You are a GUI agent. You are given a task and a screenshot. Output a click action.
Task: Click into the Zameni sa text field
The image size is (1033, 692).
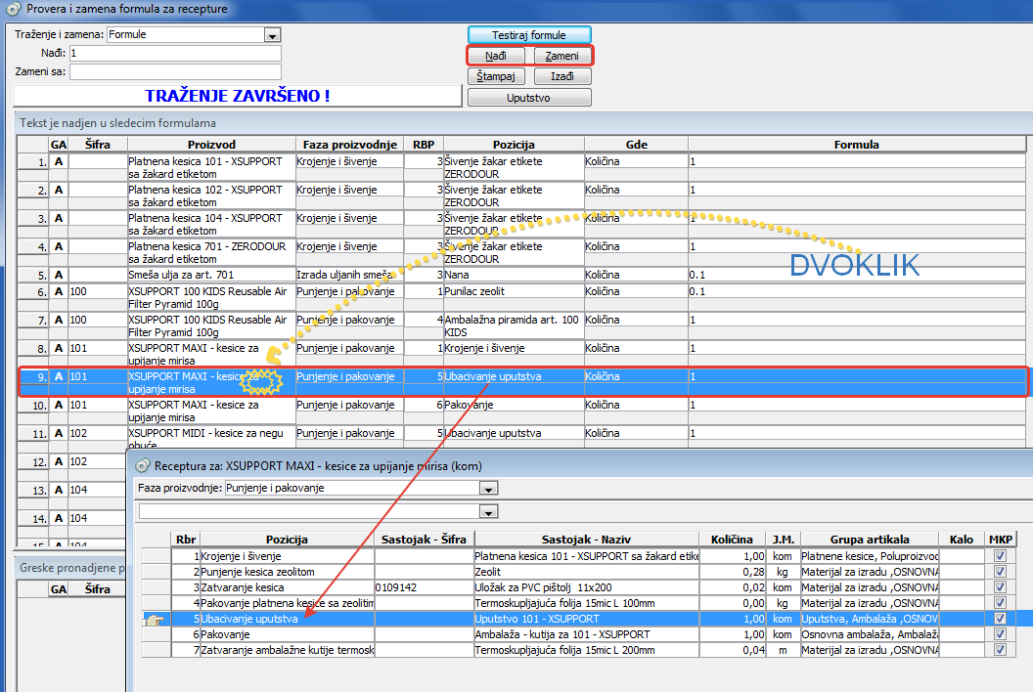[x=175, y=71]
